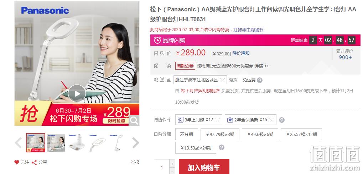The image size is (363, 174).
Task: Open help icon beside 24期 installment
Action: coord(222,147)
